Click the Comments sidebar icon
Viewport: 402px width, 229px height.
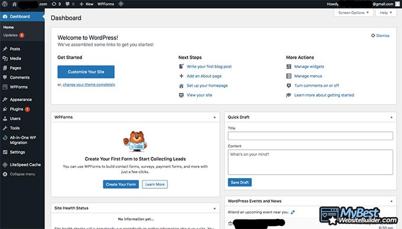5,78
